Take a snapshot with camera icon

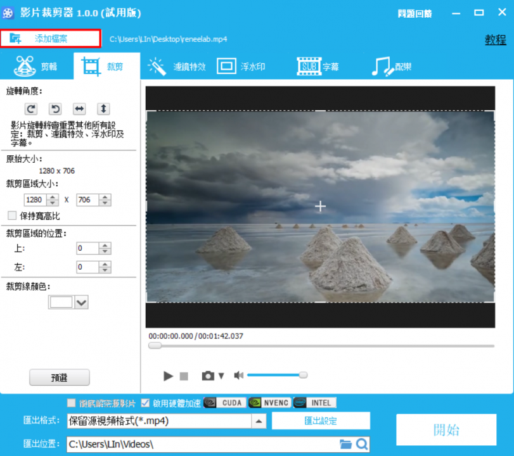click(208, 376)
